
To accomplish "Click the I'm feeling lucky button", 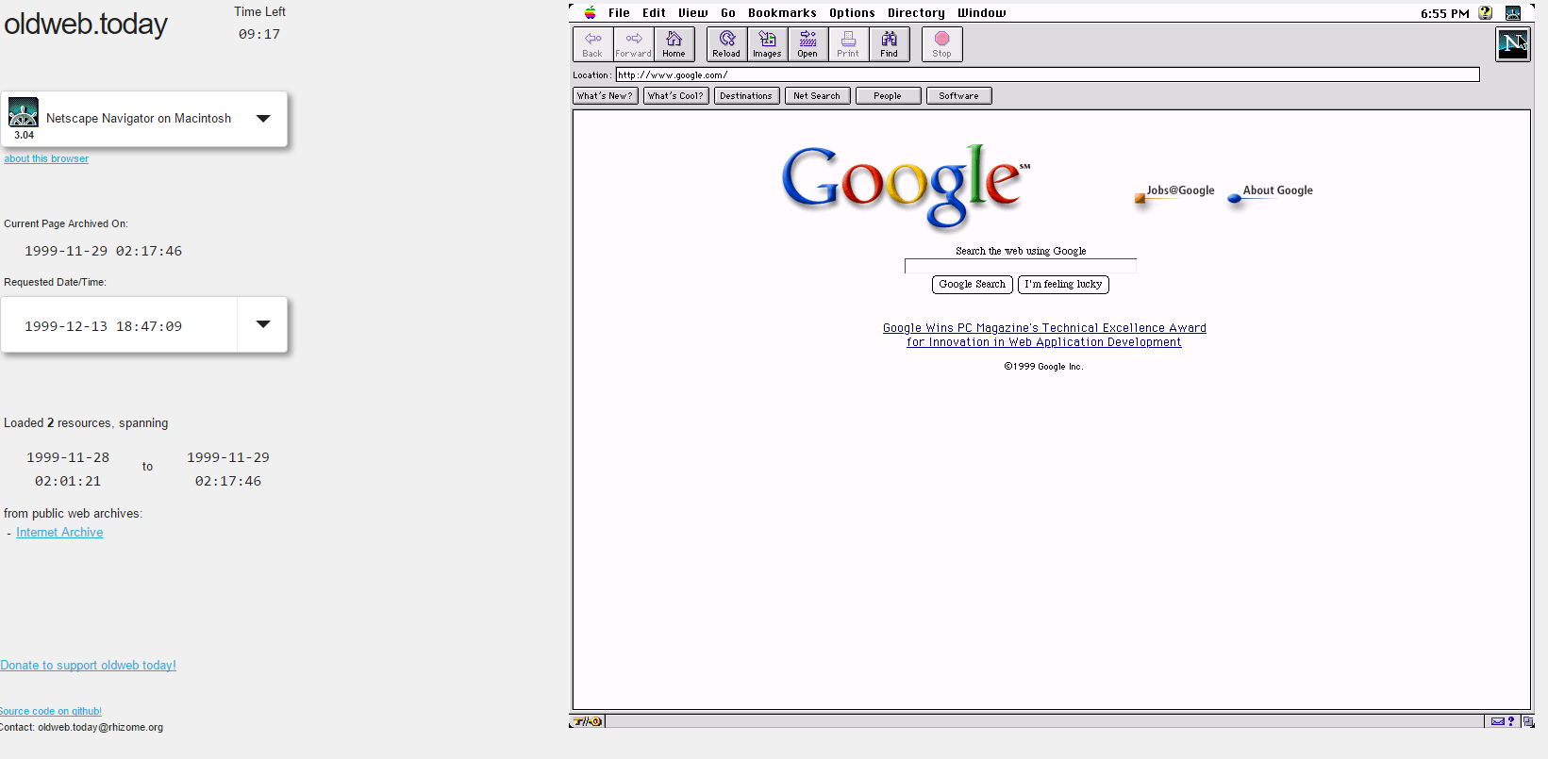I will pyautogui.click(x=1063, y=284).
